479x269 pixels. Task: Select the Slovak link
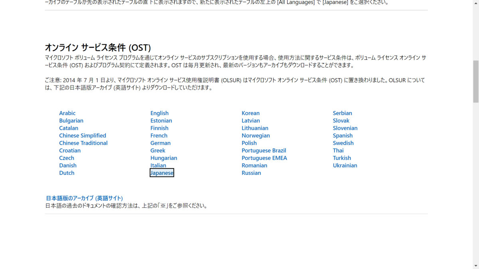[x=341, y=121]
